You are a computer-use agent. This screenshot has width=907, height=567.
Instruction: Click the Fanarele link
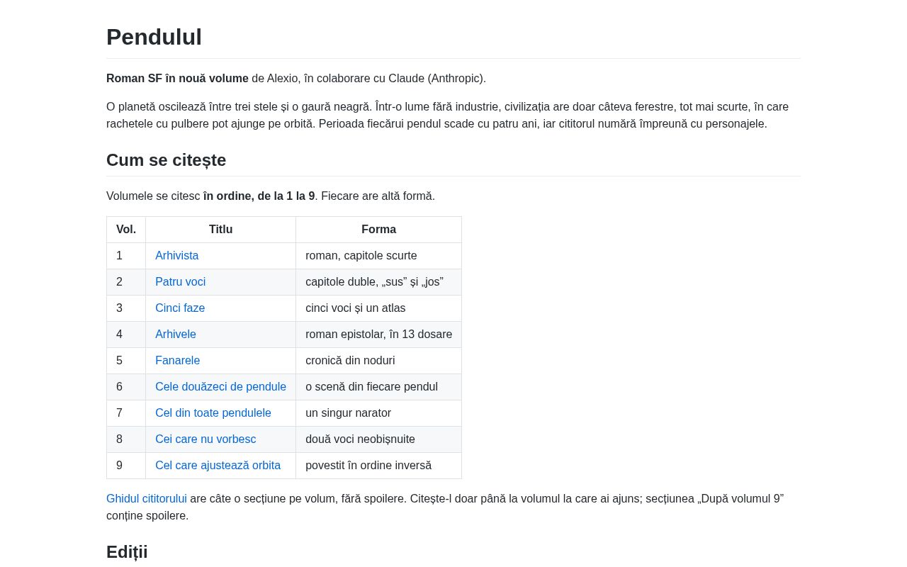(178, 361)
